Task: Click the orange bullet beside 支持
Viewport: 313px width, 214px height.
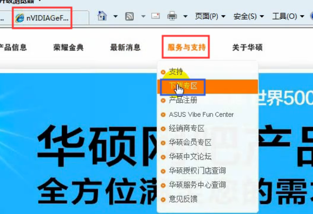Action: click(x=163, y=72)
